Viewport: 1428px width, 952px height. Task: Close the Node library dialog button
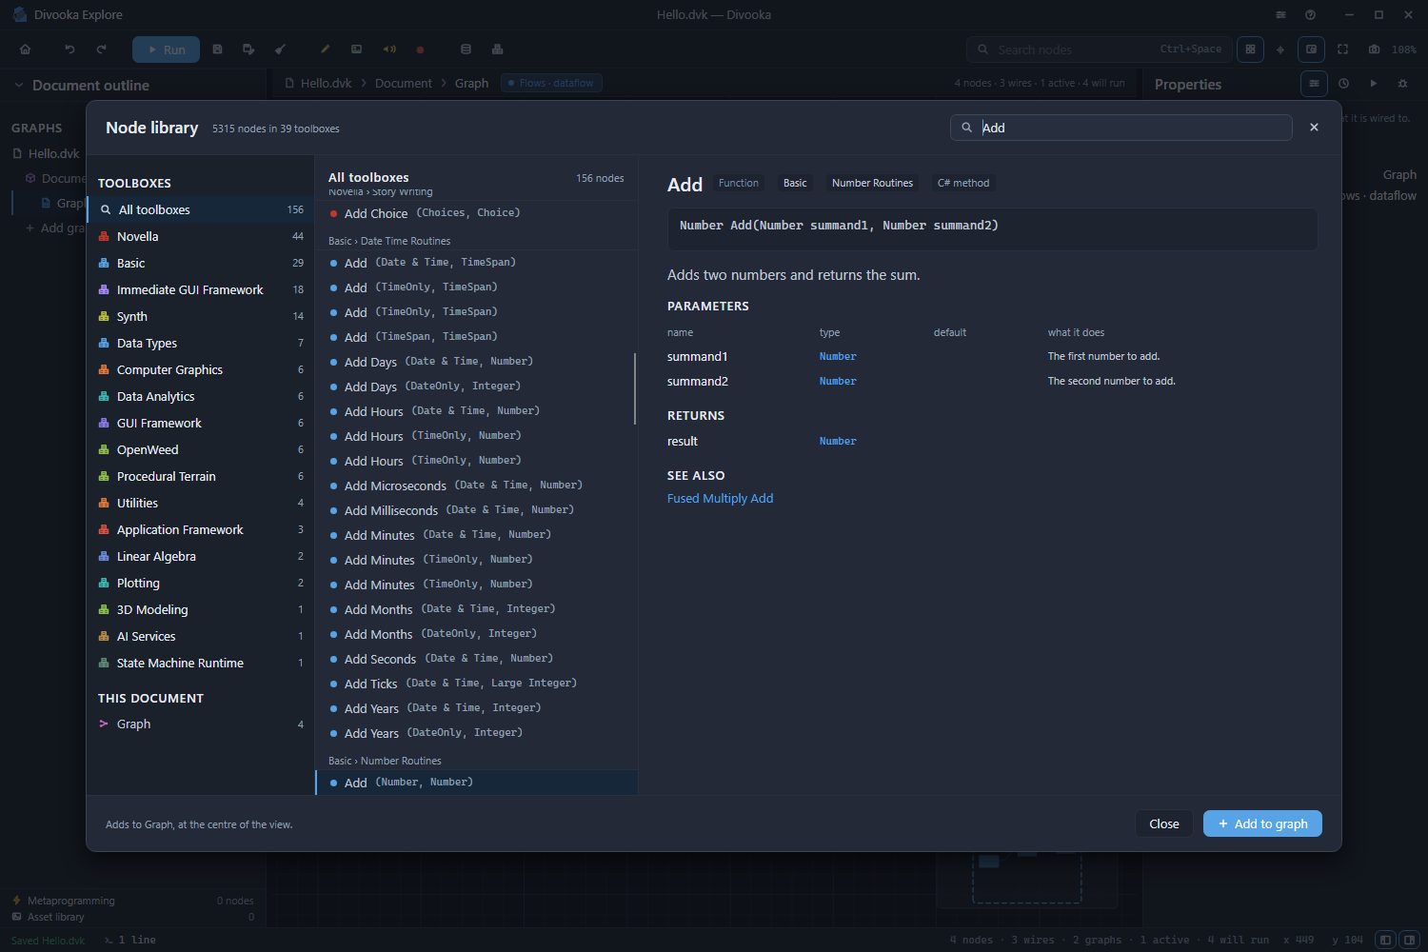click(1163, 823)
